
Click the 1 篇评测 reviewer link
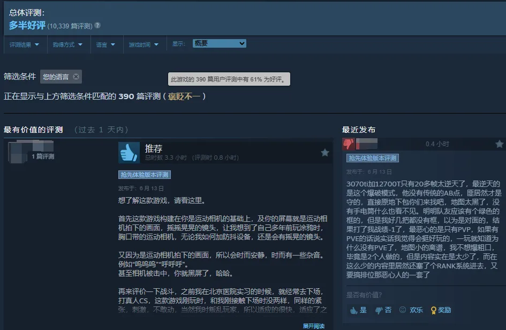43,156
